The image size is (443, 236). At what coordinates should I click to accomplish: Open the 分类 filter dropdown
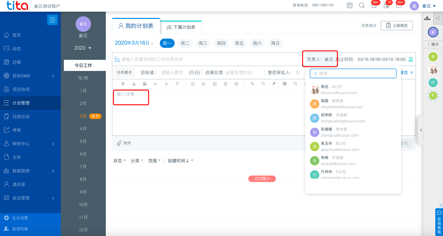point(137,161)
